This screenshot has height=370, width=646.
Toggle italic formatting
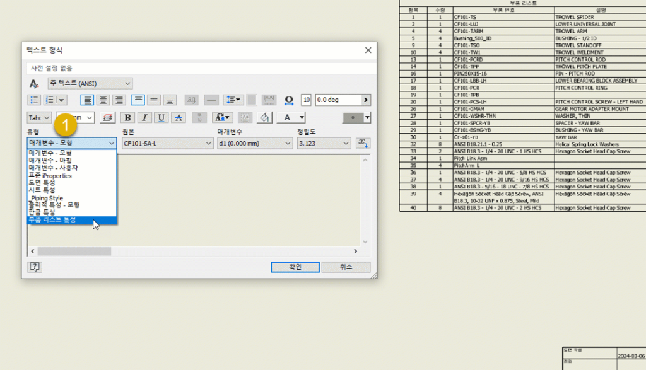pos(144,118)
